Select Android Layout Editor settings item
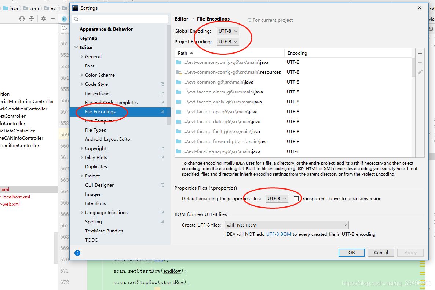 click(x=109, y=139)
